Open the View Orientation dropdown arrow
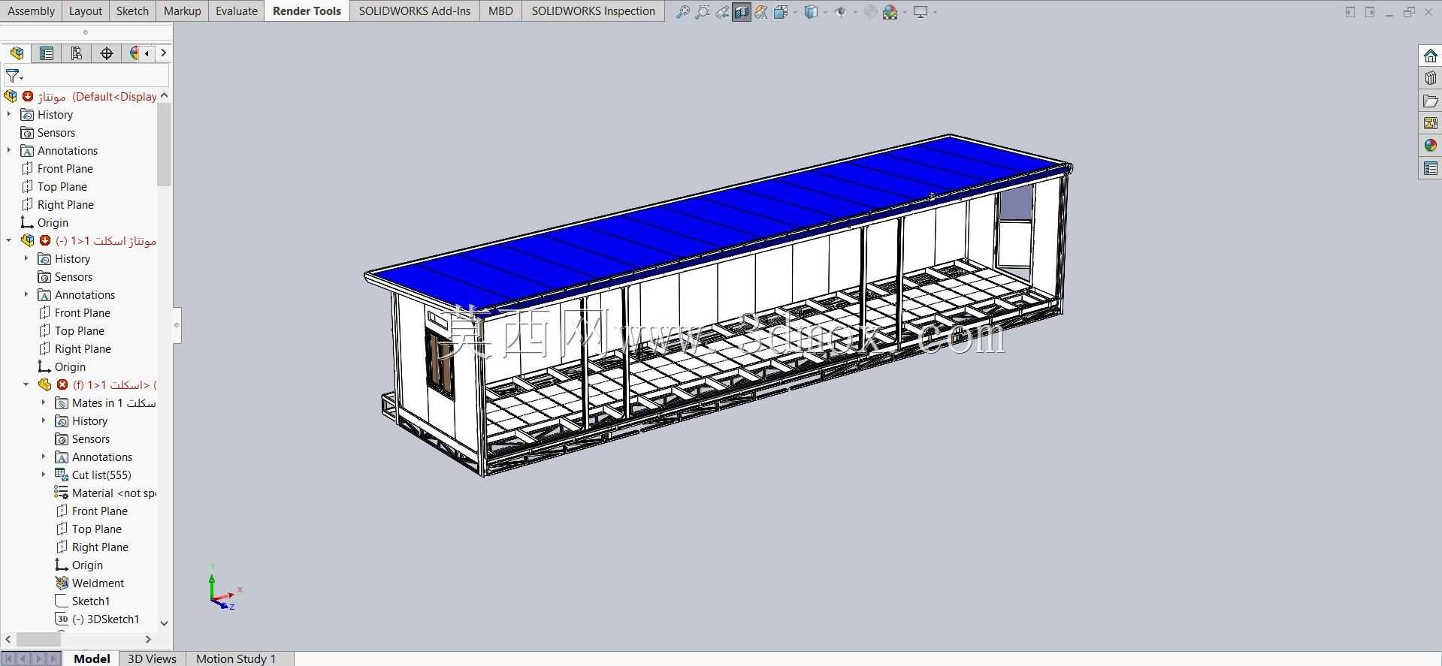This screenshot has height=666, width=1442. point(794,12)
